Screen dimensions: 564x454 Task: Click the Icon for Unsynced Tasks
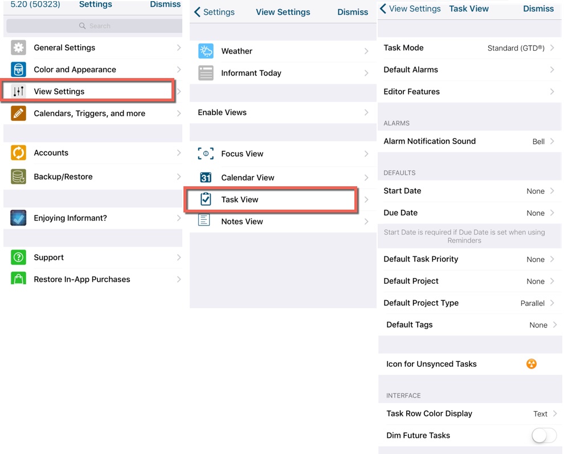click(531, 363)
